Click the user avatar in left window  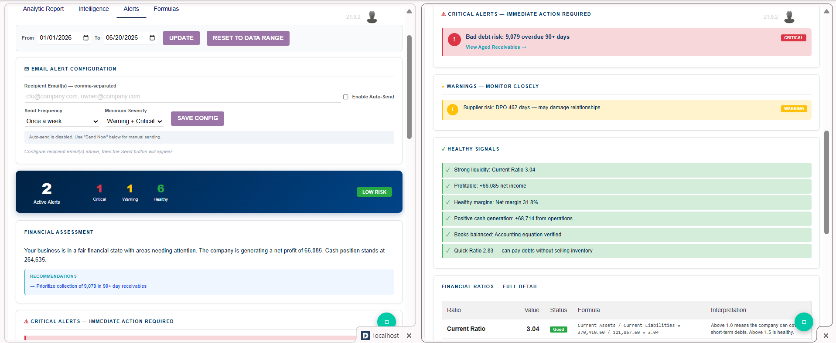click(x=372, y=17)
